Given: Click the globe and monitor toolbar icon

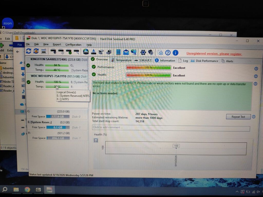Looking at the screenshot, I should point(134,52).
